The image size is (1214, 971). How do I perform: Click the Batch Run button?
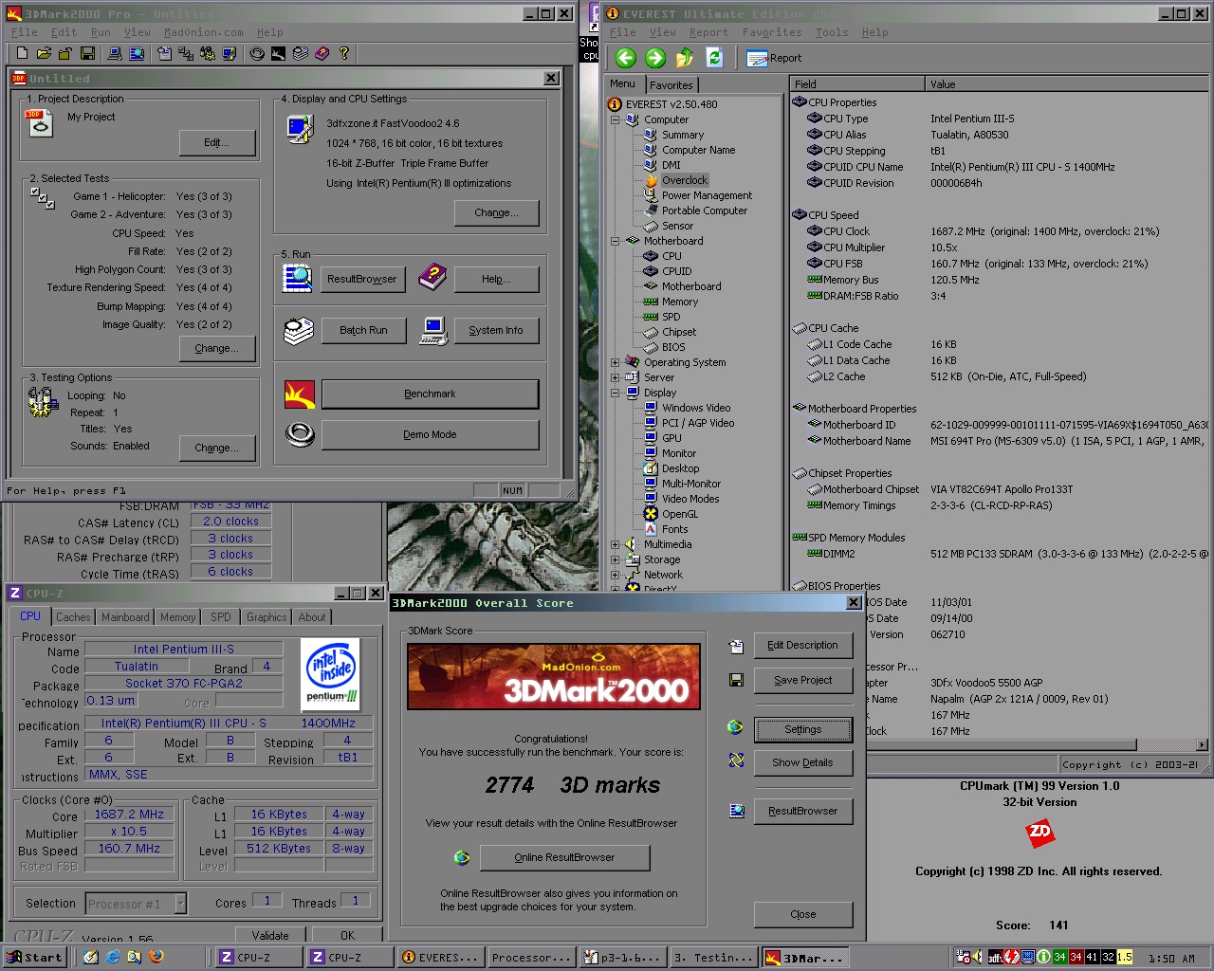pos(363,330)
